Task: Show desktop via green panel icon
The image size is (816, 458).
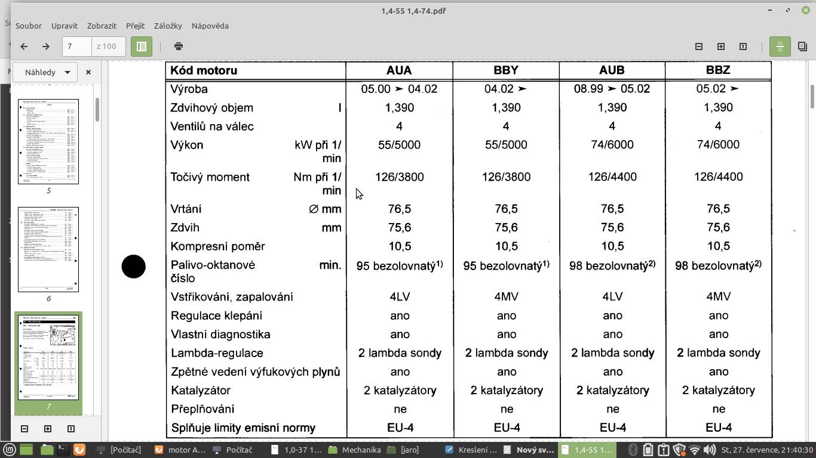Action: pyautogui.click(x=26, y=450)
